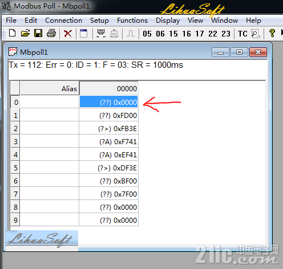
Task: Select function 15 toolbar button
Action: (x=173, y=34)
